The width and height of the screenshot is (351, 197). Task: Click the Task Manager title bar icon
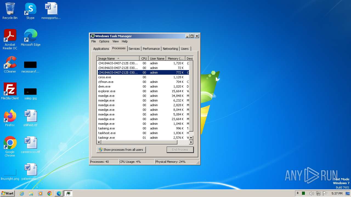(x=93, y=36)
